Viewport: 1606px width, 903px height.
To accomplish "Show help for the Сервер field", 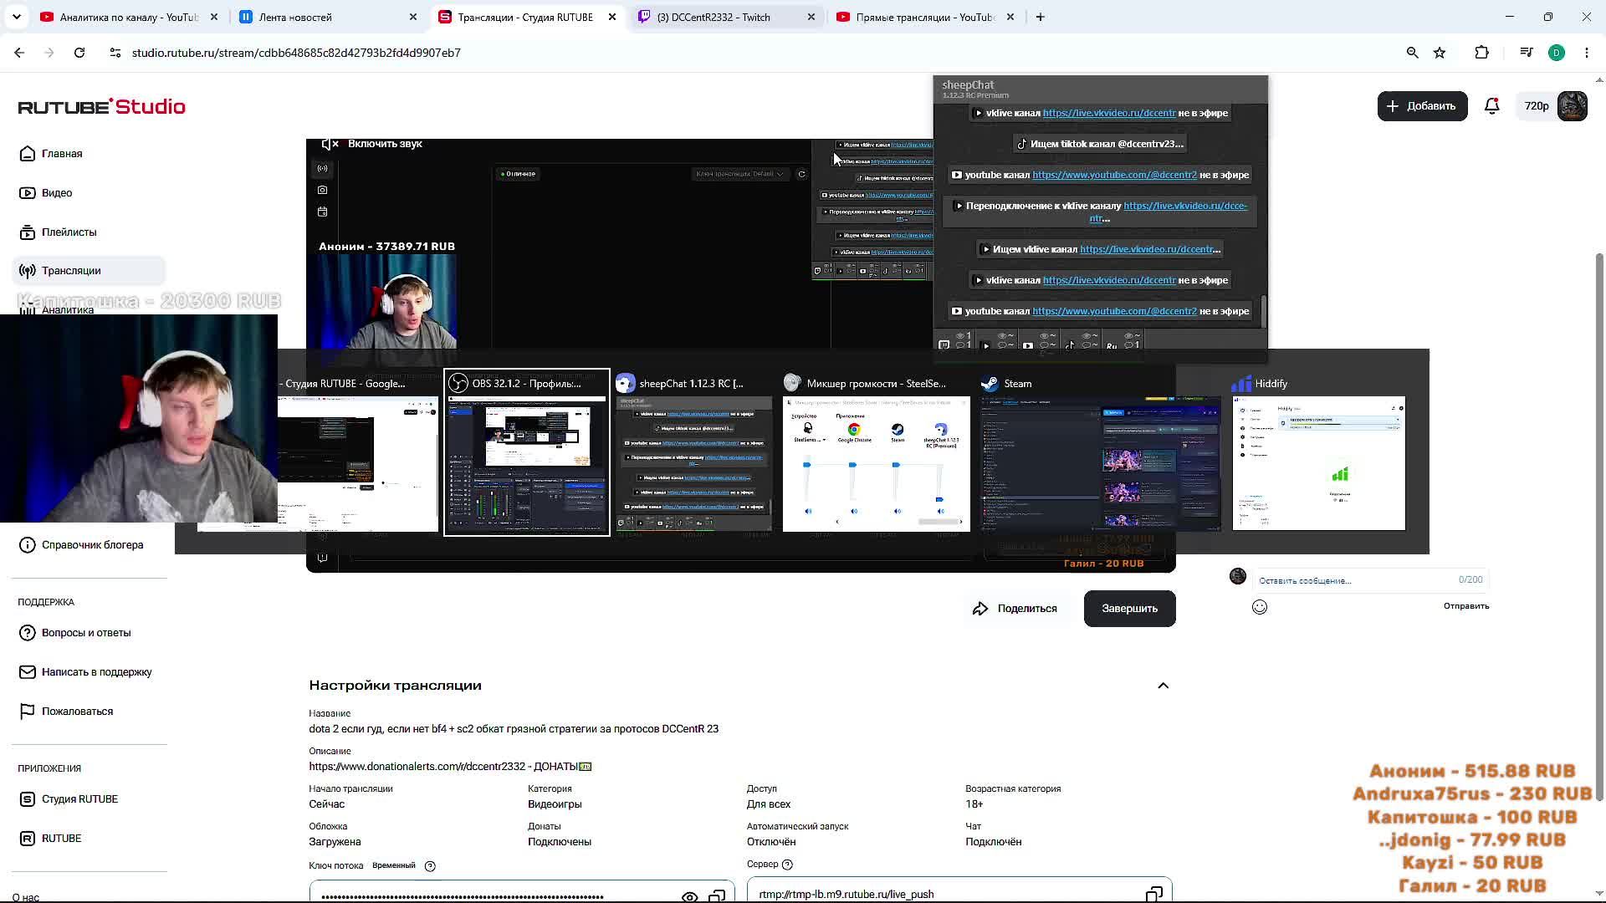I will point(787,865).
